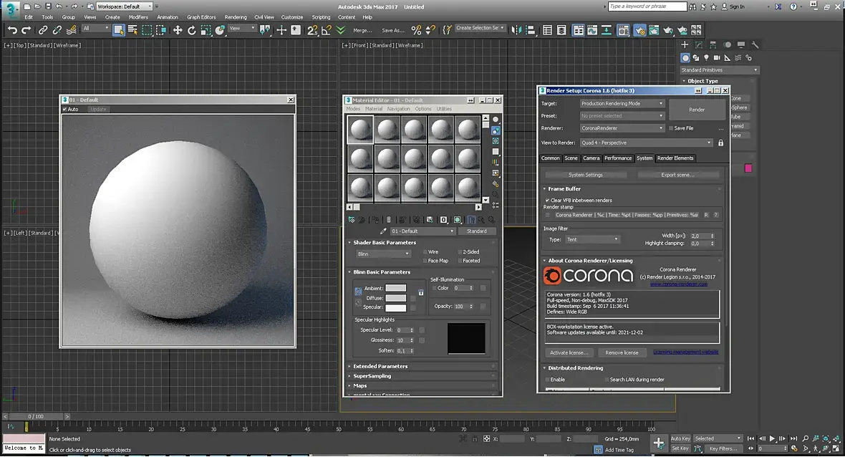Viewport: 845px width, 457px height.
Task: Open the Blinn shader type dropdown
Action: tap(383, 254)
